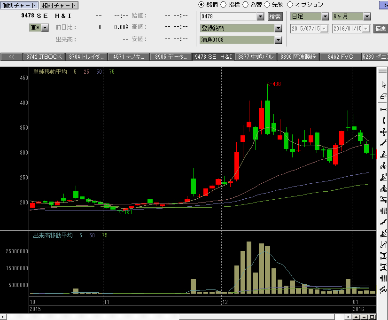Open the 日足 timeframe dropdown

point(325,16)
